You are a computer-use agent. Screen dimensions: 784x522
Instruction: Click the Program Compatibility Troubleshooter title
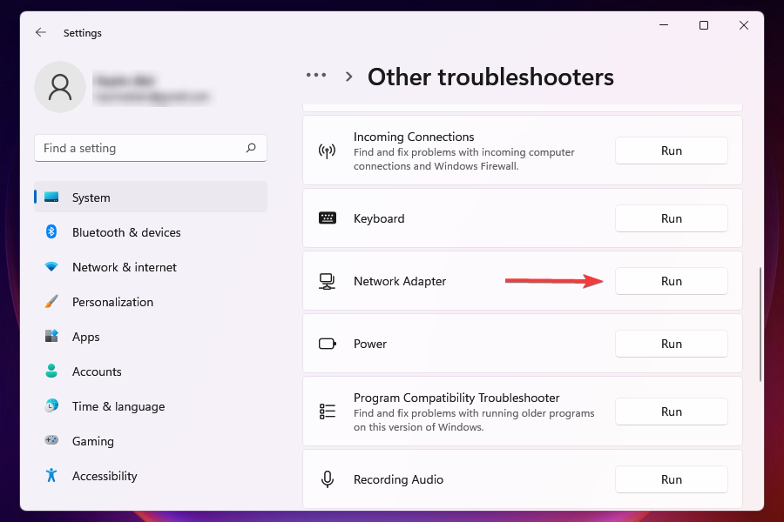[456, 398]
